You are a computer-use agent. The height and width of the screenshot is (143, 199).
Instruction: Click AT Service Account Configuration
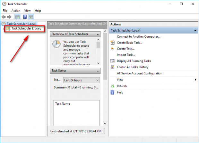point(140,73)
